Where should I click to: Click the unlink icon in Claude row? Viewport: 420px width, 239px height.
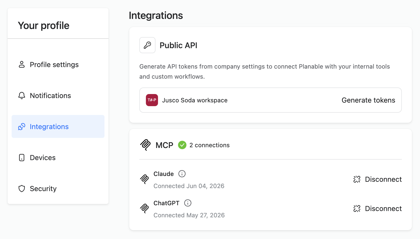[x=357, y=179]
